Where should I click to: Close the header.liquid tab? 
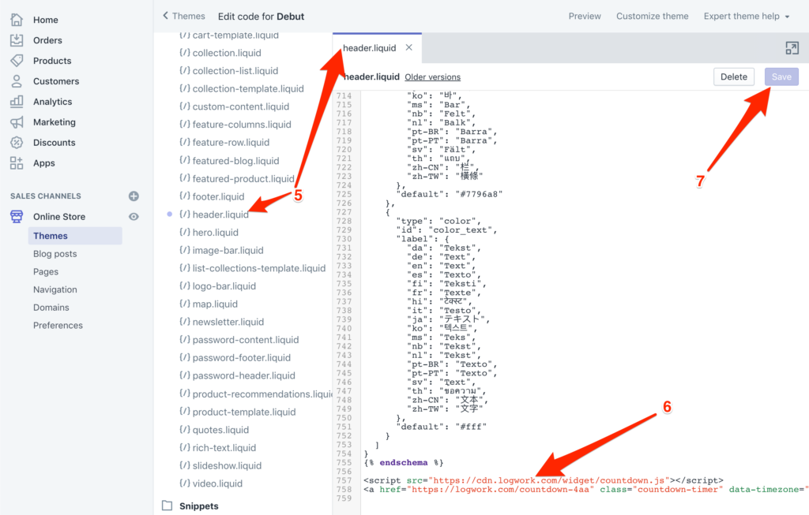(x=408, y=48)
